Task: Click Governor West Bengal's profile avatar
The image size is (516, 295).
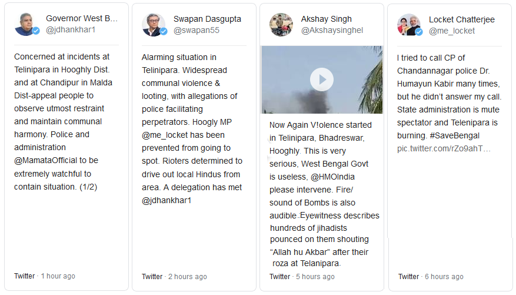Action: (x=26, y=24)
